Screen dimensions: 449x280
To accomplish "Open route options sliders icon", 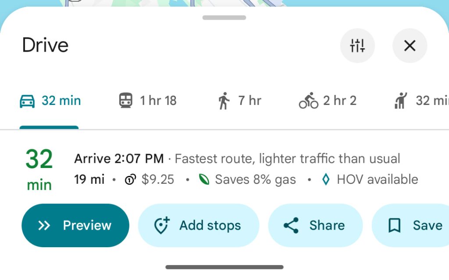I will tap(357, 45).
